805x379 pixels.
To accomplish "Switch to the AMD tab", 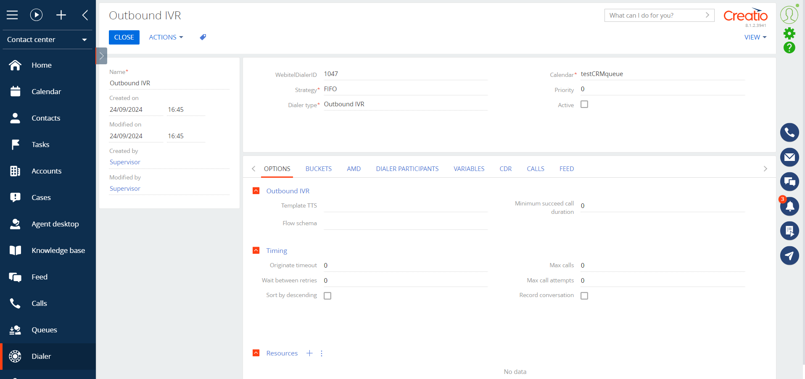I will (354, 169).
